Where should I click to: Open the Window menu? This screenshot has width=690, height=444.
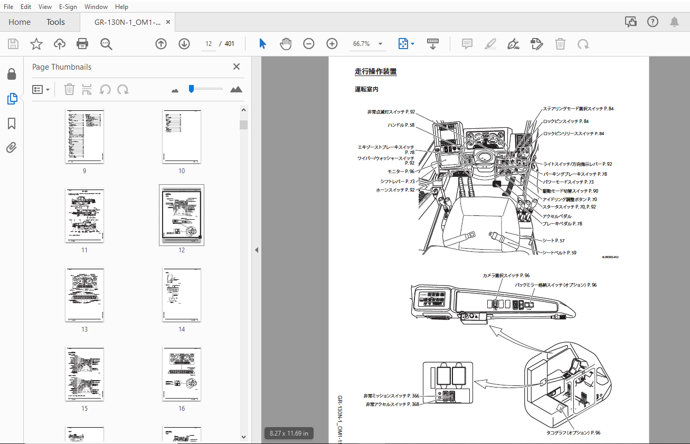[96, 7]
